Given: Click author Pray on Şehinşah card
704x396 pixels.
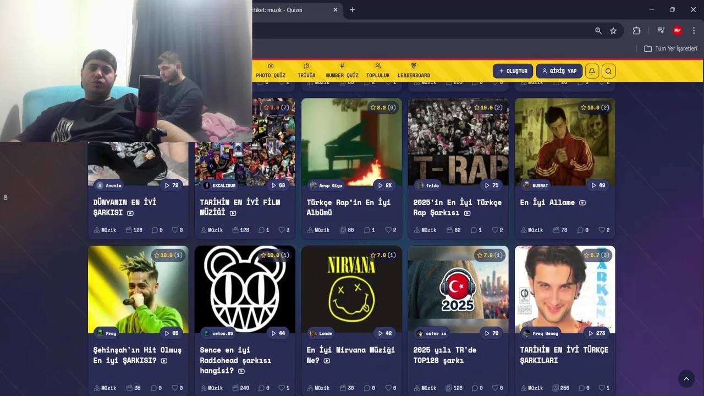Looking at the screenshot, I should pos(107,333).
